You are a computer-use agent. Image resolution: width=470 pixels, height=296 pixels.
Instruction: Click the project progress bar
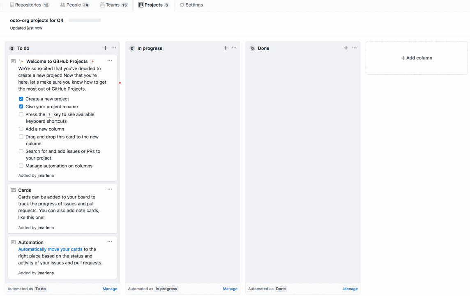85,20
